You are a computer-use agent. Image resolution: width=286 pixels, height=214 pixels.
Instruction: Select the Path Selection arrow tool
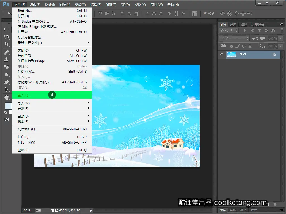pos(7,89)
